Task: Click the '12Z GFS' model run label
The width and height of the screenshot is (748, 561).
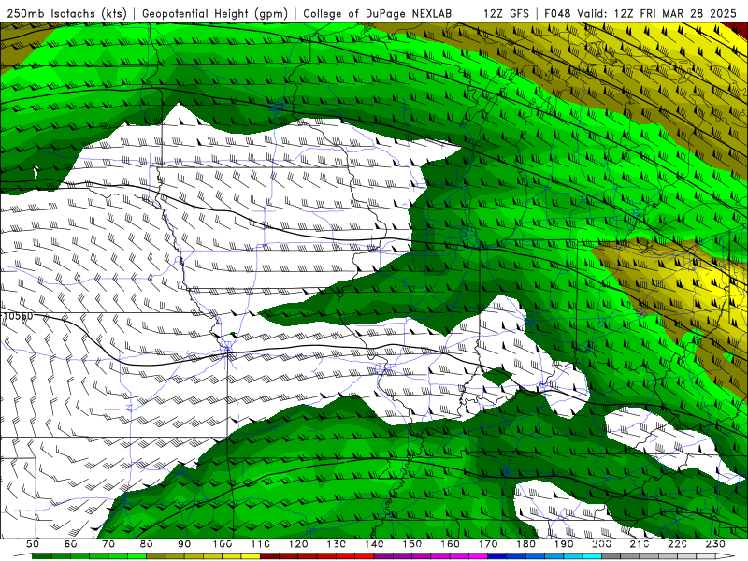Action: coord(506,14)
